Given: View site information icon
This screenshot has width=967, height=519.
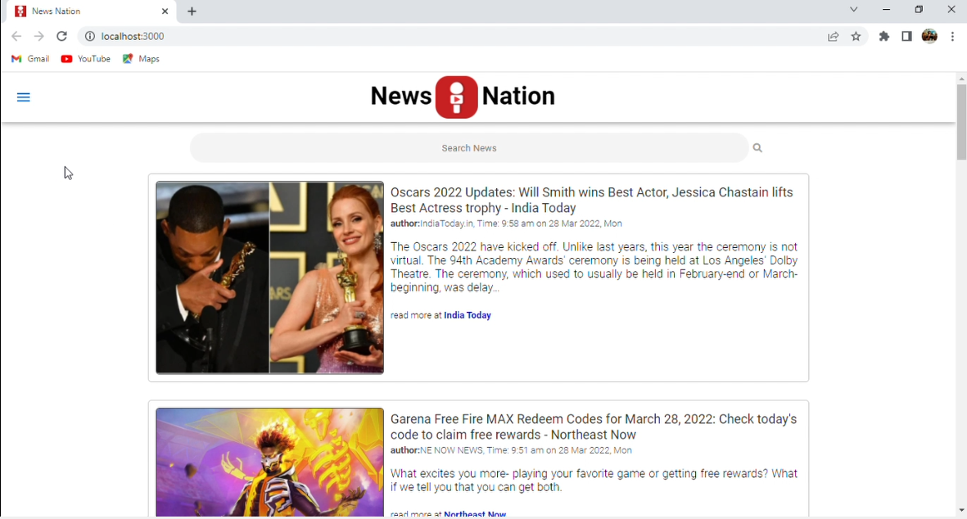Looking at the screenshot, I should tap(89, 36).
